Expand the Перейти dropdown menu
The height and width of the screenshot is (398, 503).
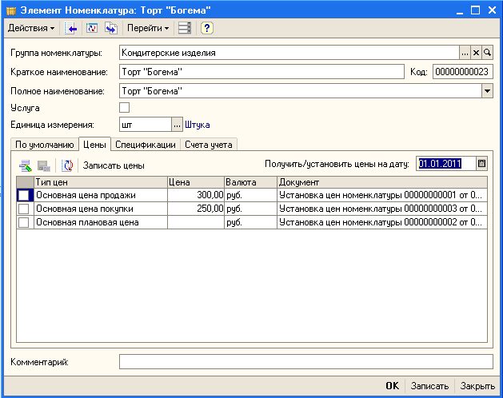pyautogui.click(x=149, y=28)
